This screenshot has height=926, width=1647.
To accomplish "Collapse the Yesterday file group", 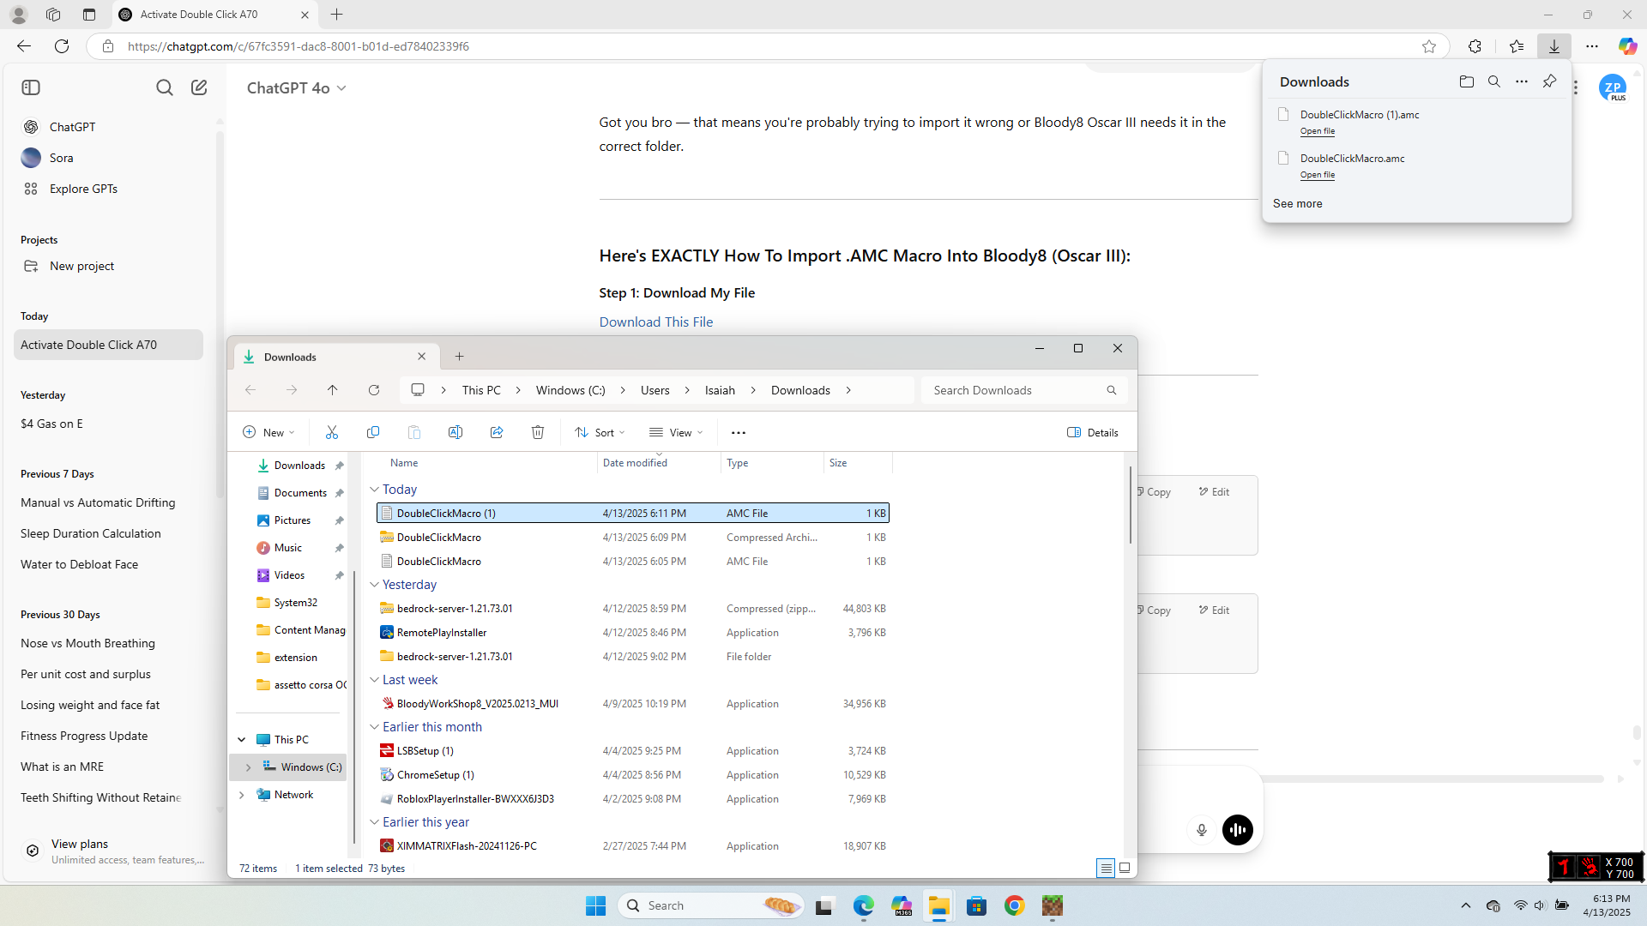I will [x=374, y=585].
